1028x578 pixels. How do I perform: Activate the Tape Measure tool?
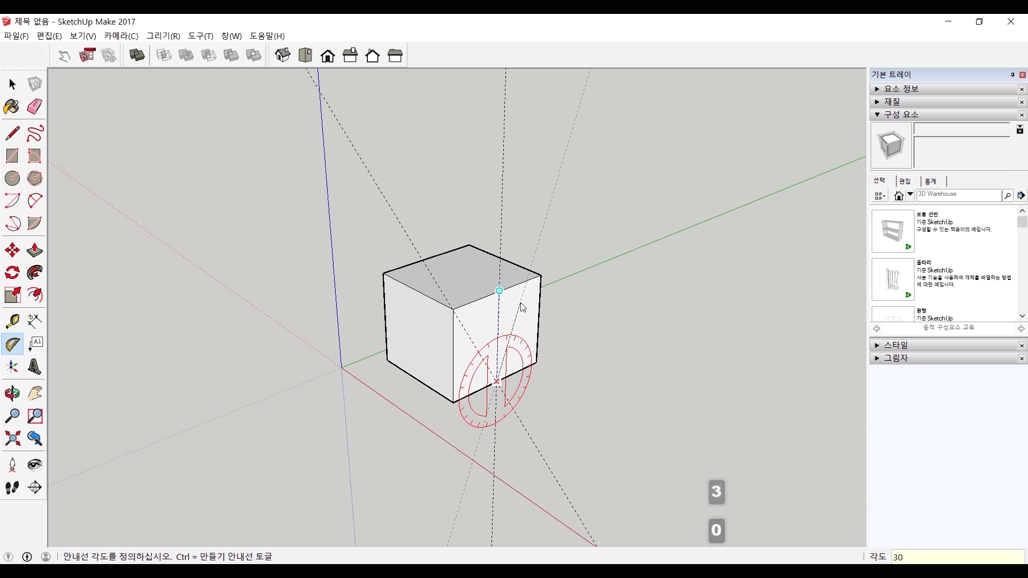point(12,321)
